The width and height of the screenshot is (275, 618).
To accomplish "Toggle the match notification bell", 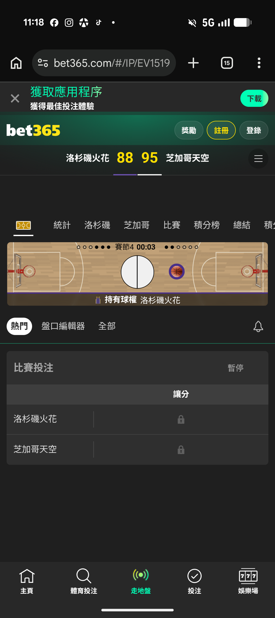I will (258, 326).
